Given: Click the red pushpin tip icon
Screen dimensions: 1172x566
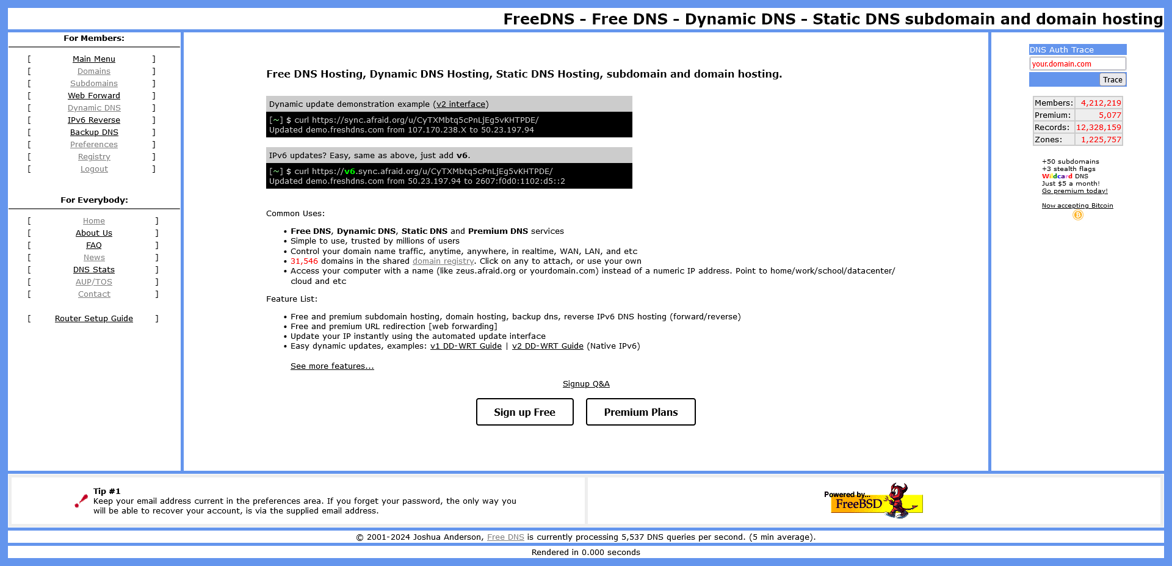Looking at the screenshot, I should pyautogui.click(x=81, y=501).
